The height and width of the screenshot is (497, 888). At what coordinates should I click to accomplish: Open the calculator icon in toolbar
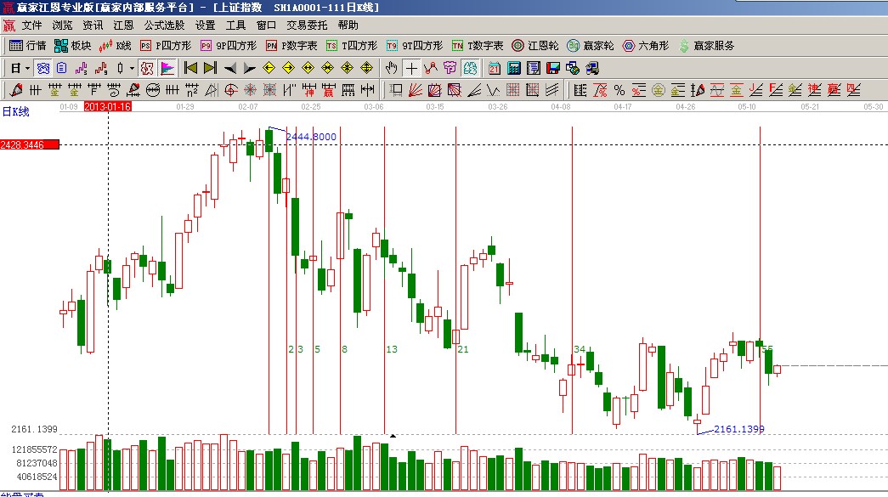click(x=514, y=68)
